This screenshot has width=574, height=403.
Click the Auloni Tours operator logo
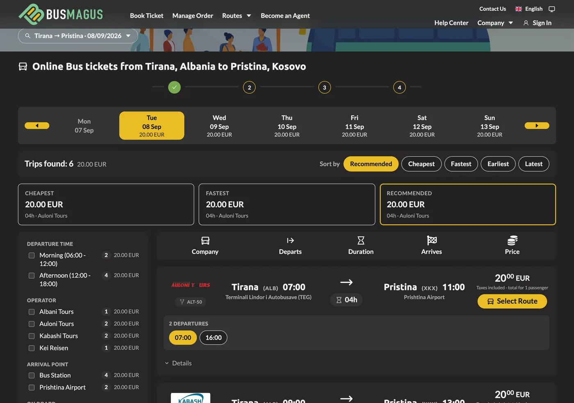click(191, 285)
